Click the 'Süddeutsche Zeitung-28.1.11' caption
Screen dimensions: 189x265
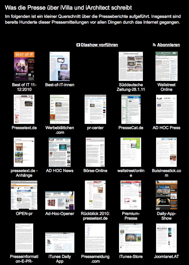point(131,87)
